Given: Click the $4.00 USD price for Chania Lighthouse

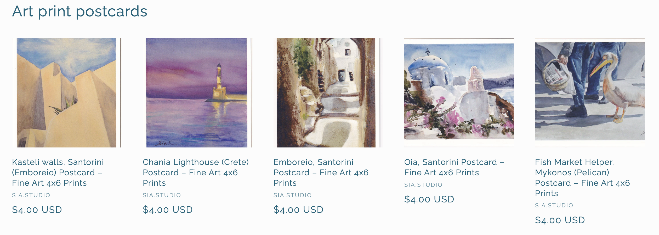Looking at the screenshot, I should pos(168,210).
